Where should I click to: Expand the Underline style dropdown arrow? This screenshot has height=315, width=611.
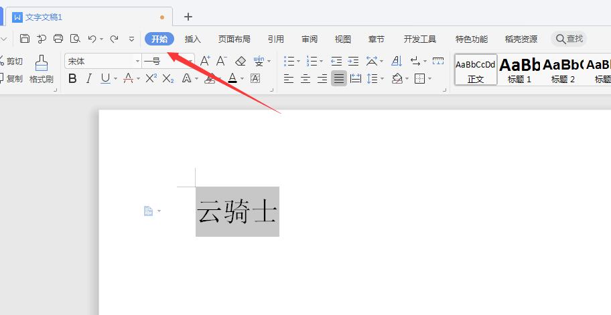[115, 79]
